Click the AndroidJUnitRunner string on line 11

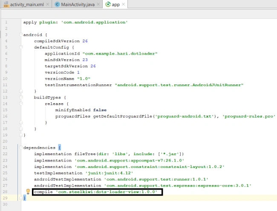pyautogui.click(x=179, y=85)
